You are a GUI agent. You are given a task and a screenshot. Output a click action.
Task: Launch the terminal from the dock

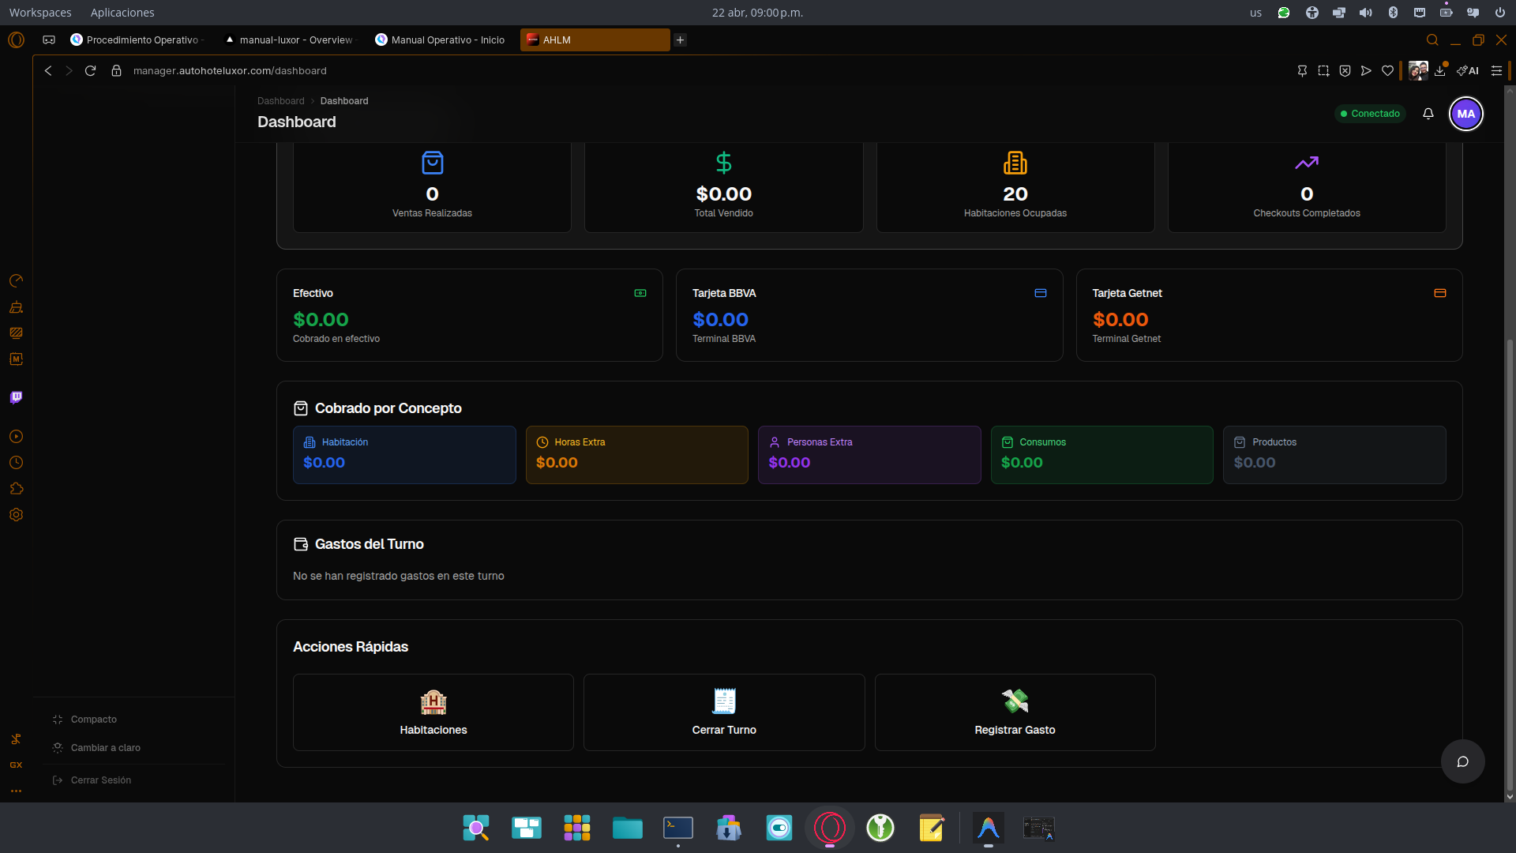(677, 828)
